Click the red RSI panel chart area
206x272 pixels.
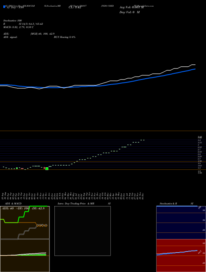pos(181,256)
